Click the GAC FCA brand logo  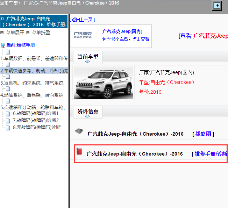point(83,35)
